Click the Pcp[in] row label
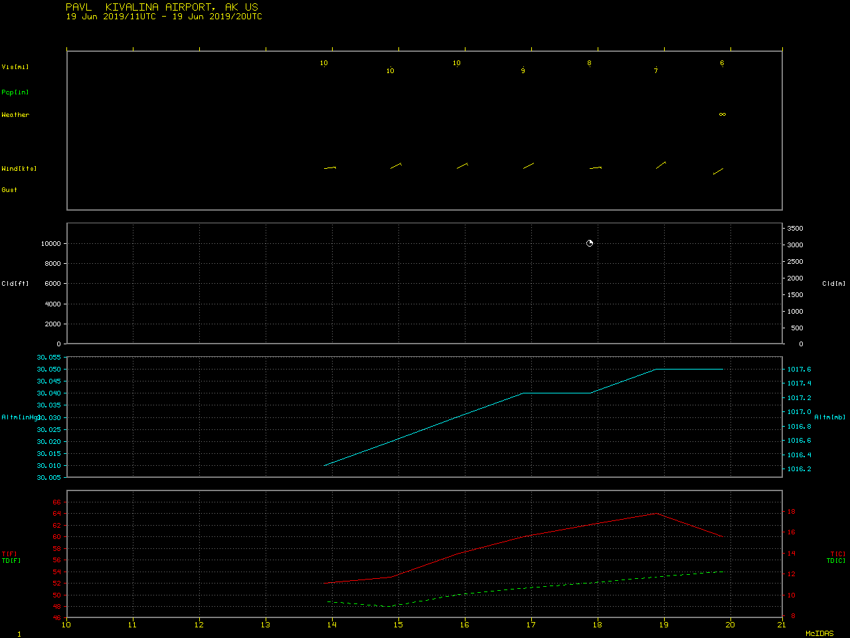The image size is (850, 638). point(15,92)
